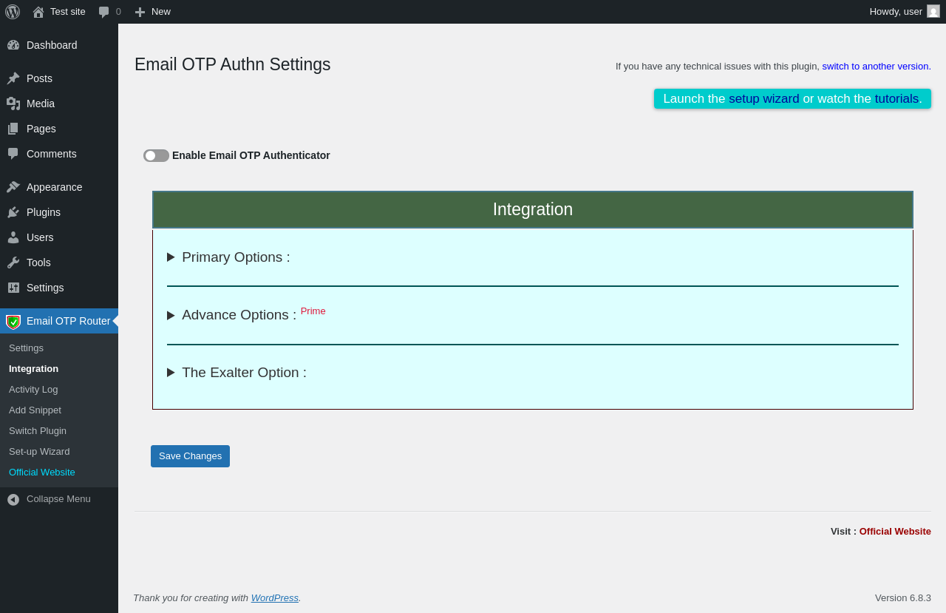Viewport: 946px width, 613px height.
Task: Click the user avatar in admin bar
Action: pos(933,11)
